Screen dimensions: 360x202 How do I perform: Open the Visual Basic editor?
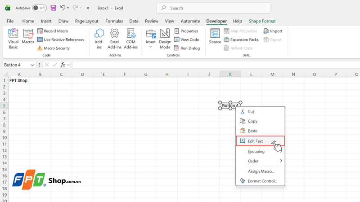pyautogui.click(x=13, y=39)
